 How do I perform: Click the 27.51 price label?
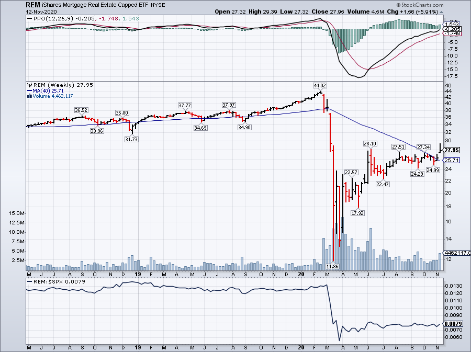point(398,147)
